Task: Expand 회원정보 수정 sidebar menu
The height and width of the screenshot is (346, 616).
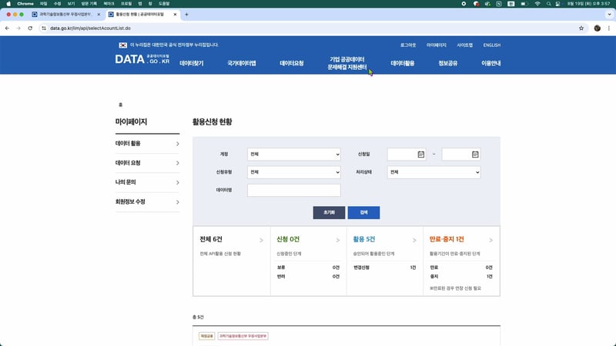Action: tap(147, 201)
